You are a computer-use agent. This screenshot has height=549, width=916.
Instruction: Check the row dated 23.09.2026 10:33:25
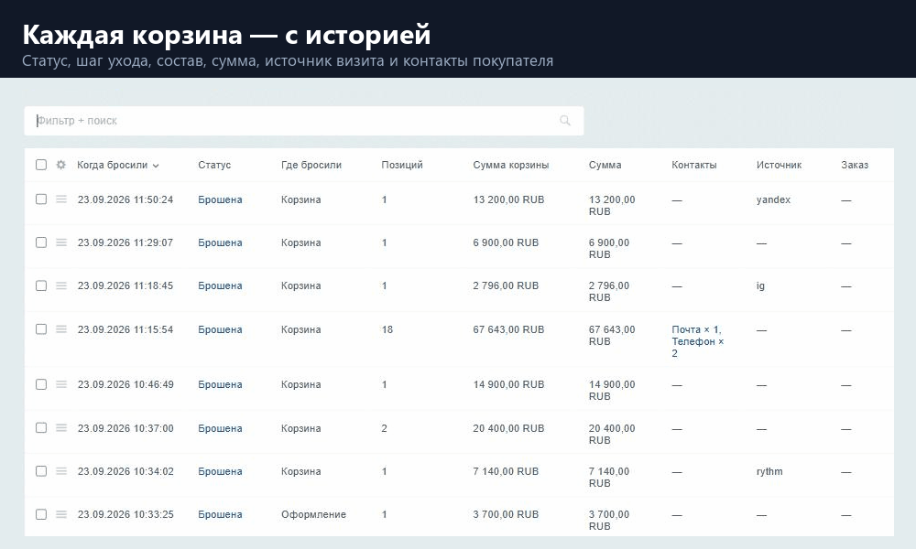point(41,514)
